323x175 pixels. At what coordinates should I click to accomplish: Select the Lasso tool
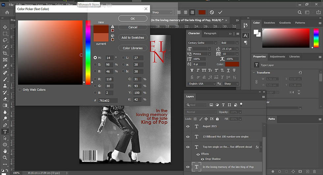(x=5, y=40)
